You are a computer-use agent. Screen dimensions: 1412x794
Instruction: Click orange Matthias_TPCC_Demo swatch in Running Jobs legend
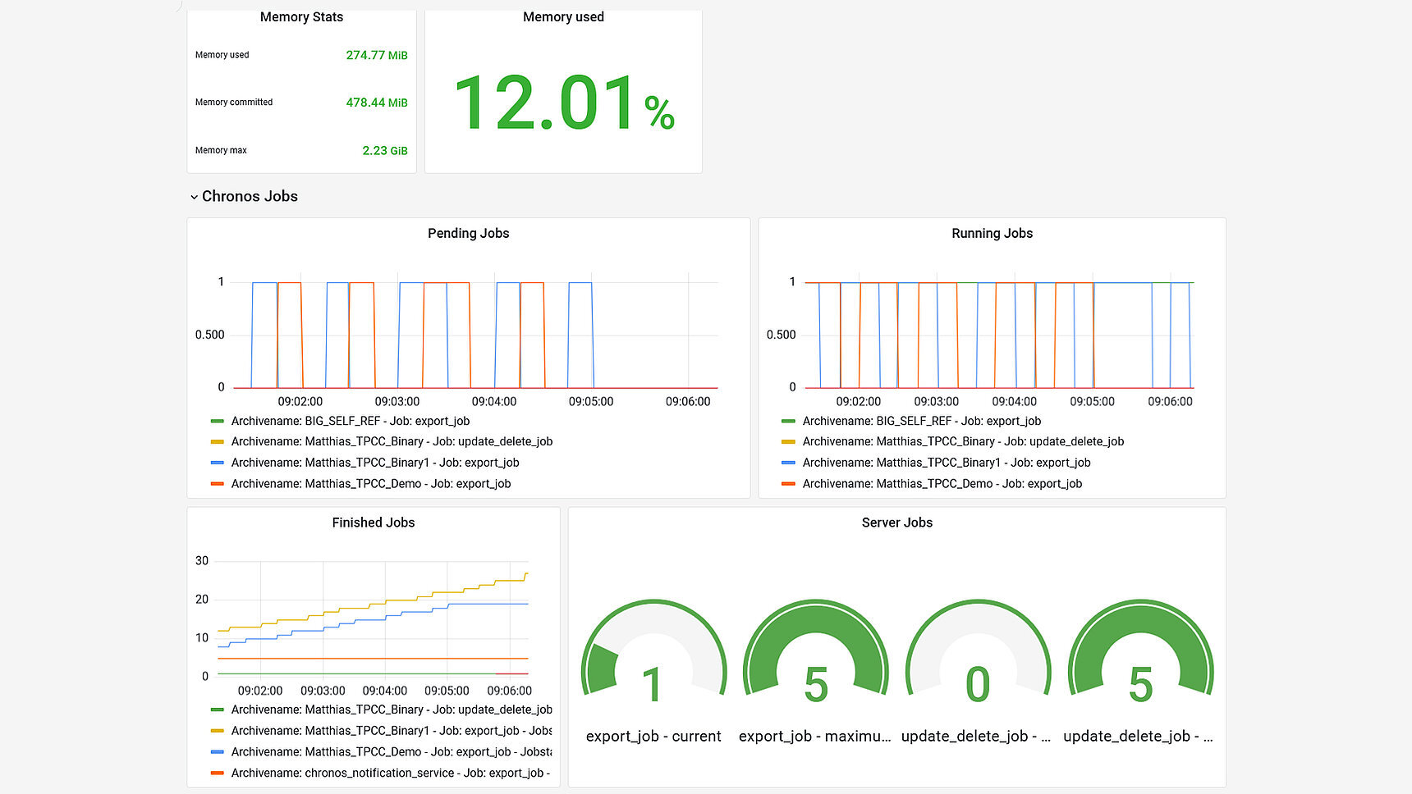pyautogui.click(x=788, y=484)
